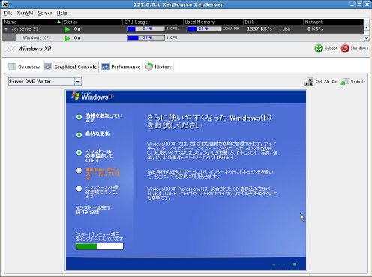372x277 pixels.
Task: Click the green installer progress bar
Action: 100,246
